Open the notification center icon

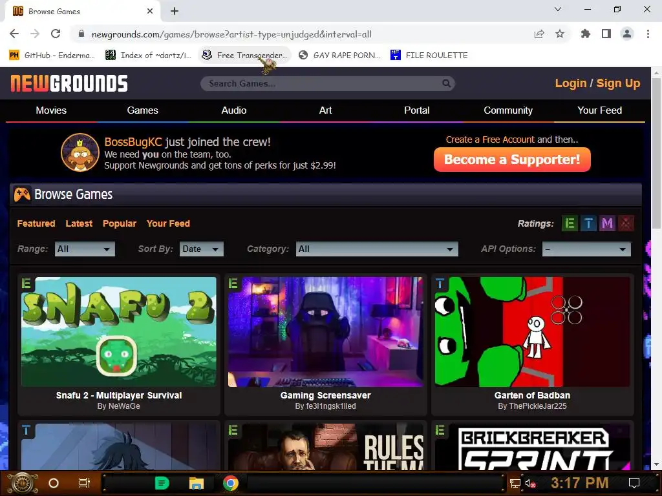(x=634, y=483)
